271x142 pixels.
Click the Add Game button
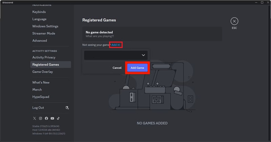click(x=137, y=68)
